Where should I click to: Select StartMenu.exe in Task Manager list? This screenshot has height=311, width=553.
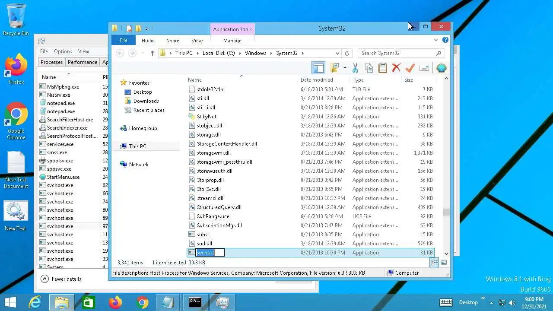[63, 177]
